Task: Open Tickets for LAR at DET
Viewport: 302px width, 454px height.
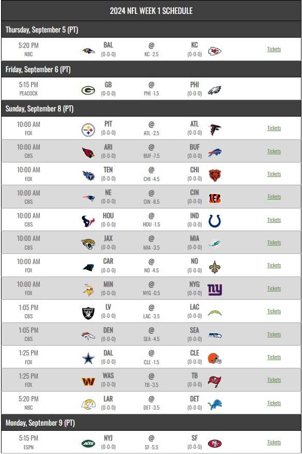Action: click(274, 403)
